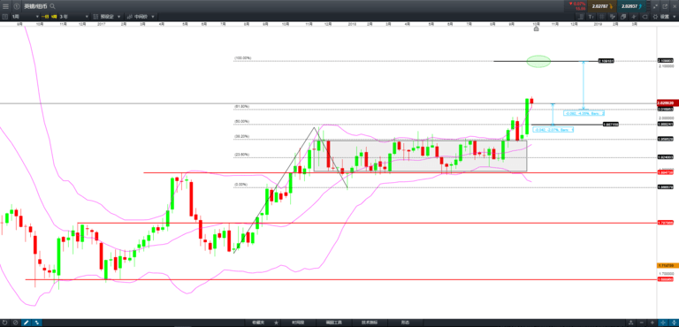This screenshot has width=679, height=327.
Task: Click the instrument search magnifier
Action: click(x=52, y=6)
